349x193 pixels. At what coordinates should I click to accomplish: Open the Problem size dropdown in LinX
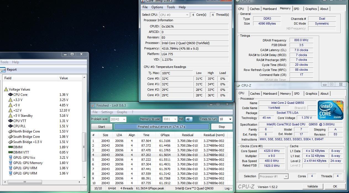pyautogui.click(x=118, y=119)
